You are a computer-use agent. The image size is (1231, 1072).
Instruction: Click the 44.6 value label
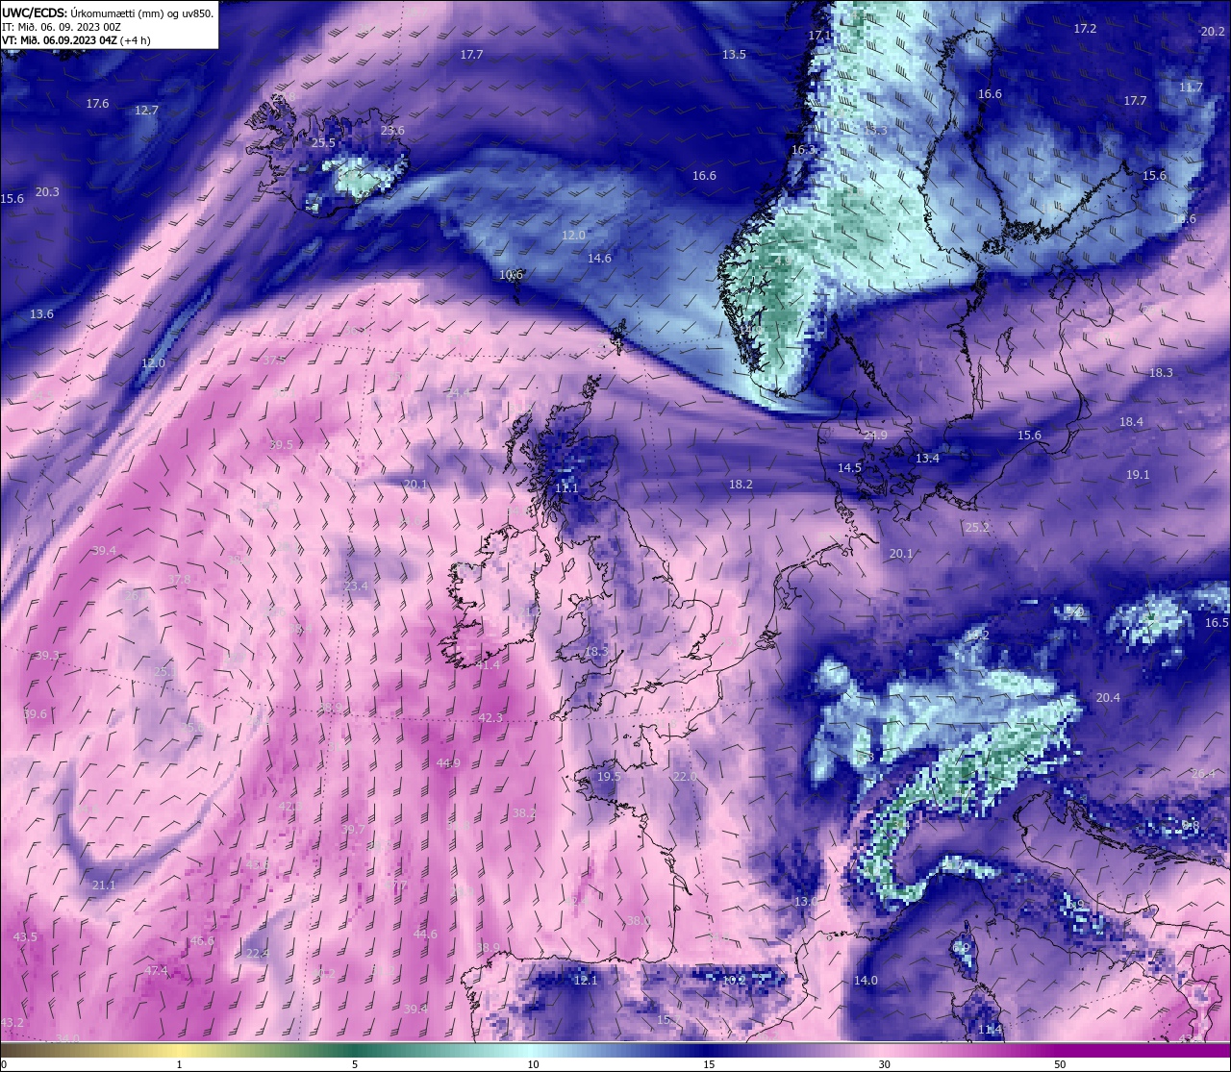(425, 935)
